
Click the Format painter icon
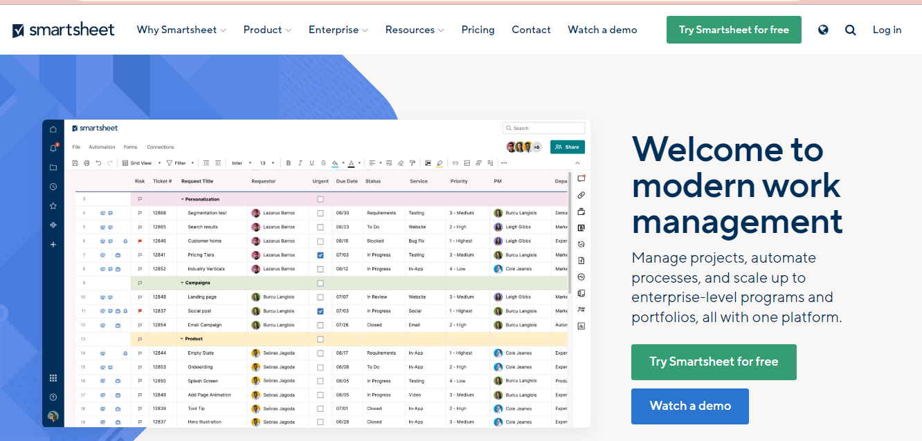(x=413, y=163)
